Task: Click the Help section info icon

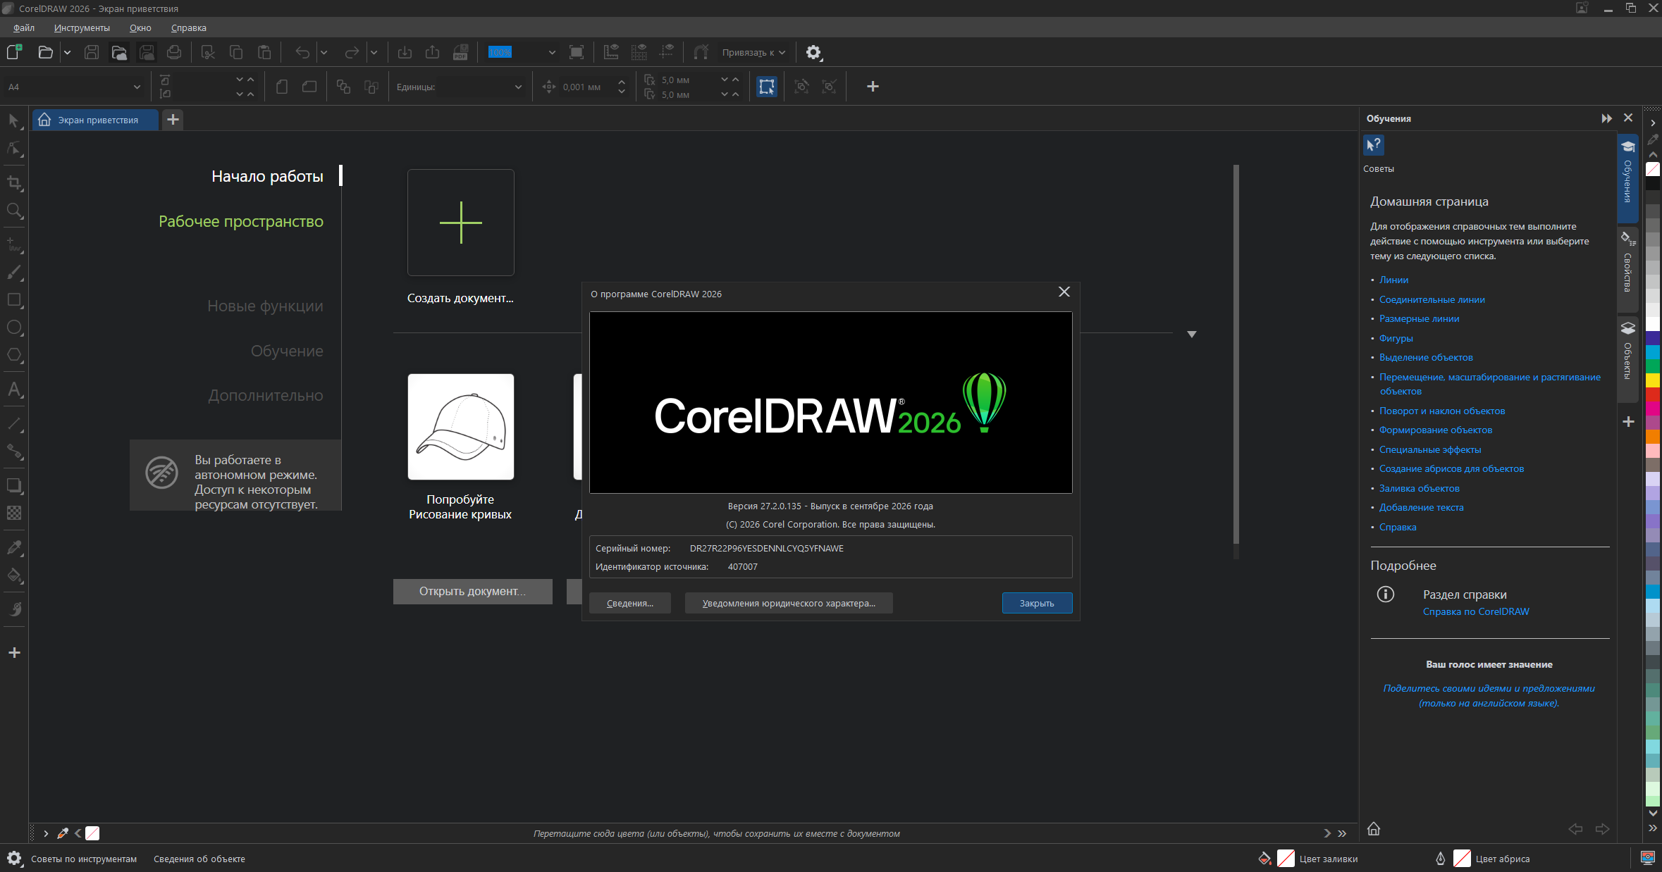Action: (1386, 594)
